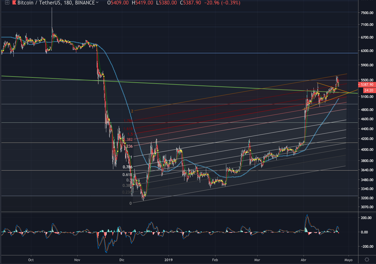376x264 pixels.
Task: Open the chart settings gear icon
Action: (367, 260)
